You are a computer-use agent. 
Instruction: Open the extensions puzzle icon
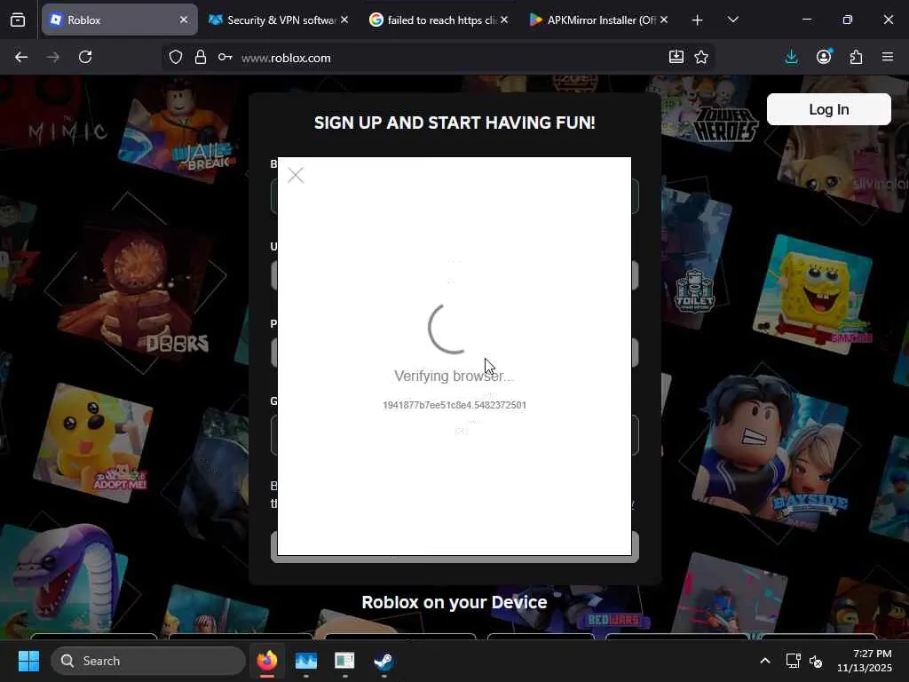pos(856,57)
